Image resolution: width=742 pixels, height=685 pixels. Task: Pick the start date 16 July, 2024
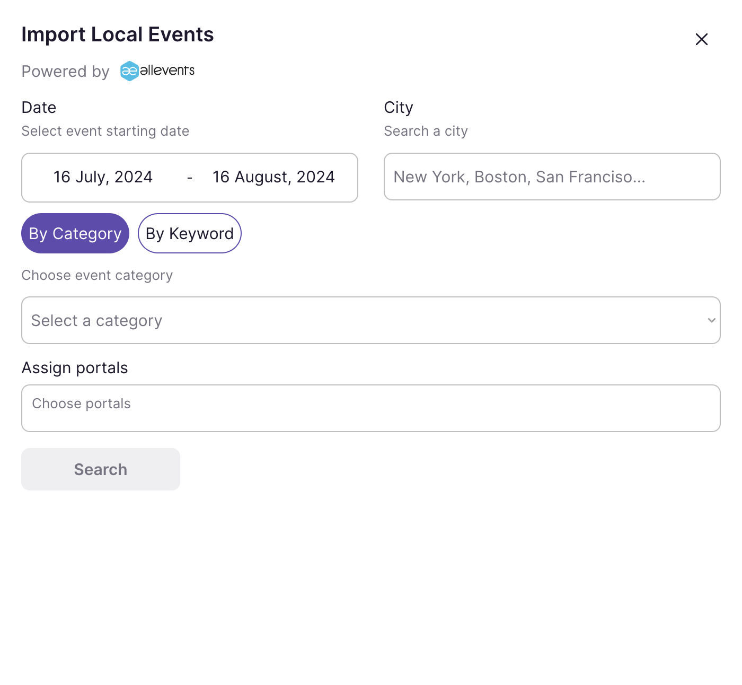[x=103, y=177]
